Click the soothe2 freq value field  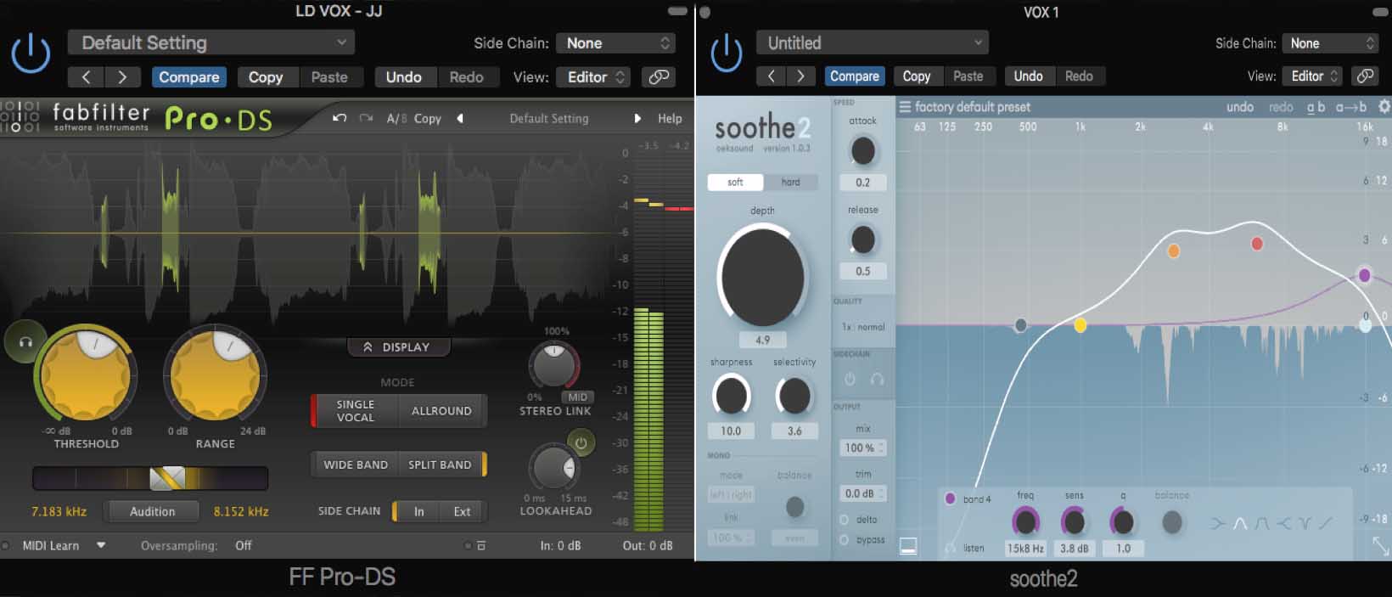point(1025,549)
